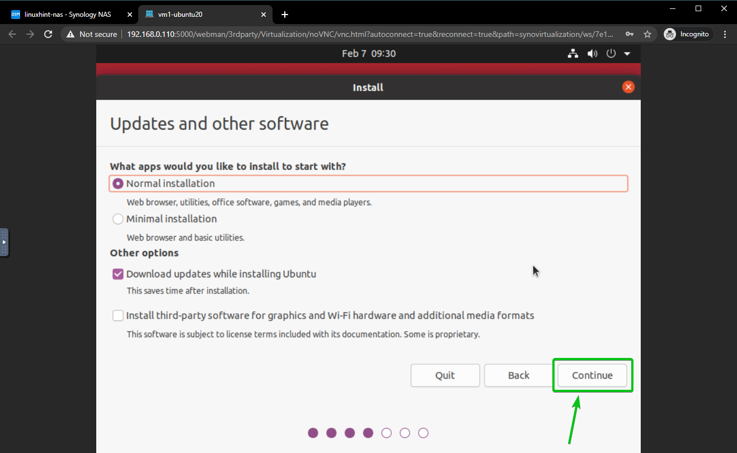Click the date and time in top bar
Viewport: 737px width, 453px height.
(368, 54)
